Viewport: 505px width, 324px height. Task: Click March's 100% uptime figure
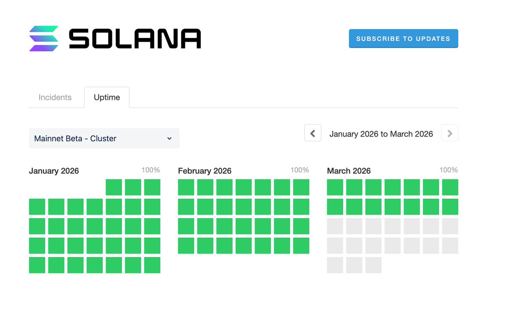(449, 170)
